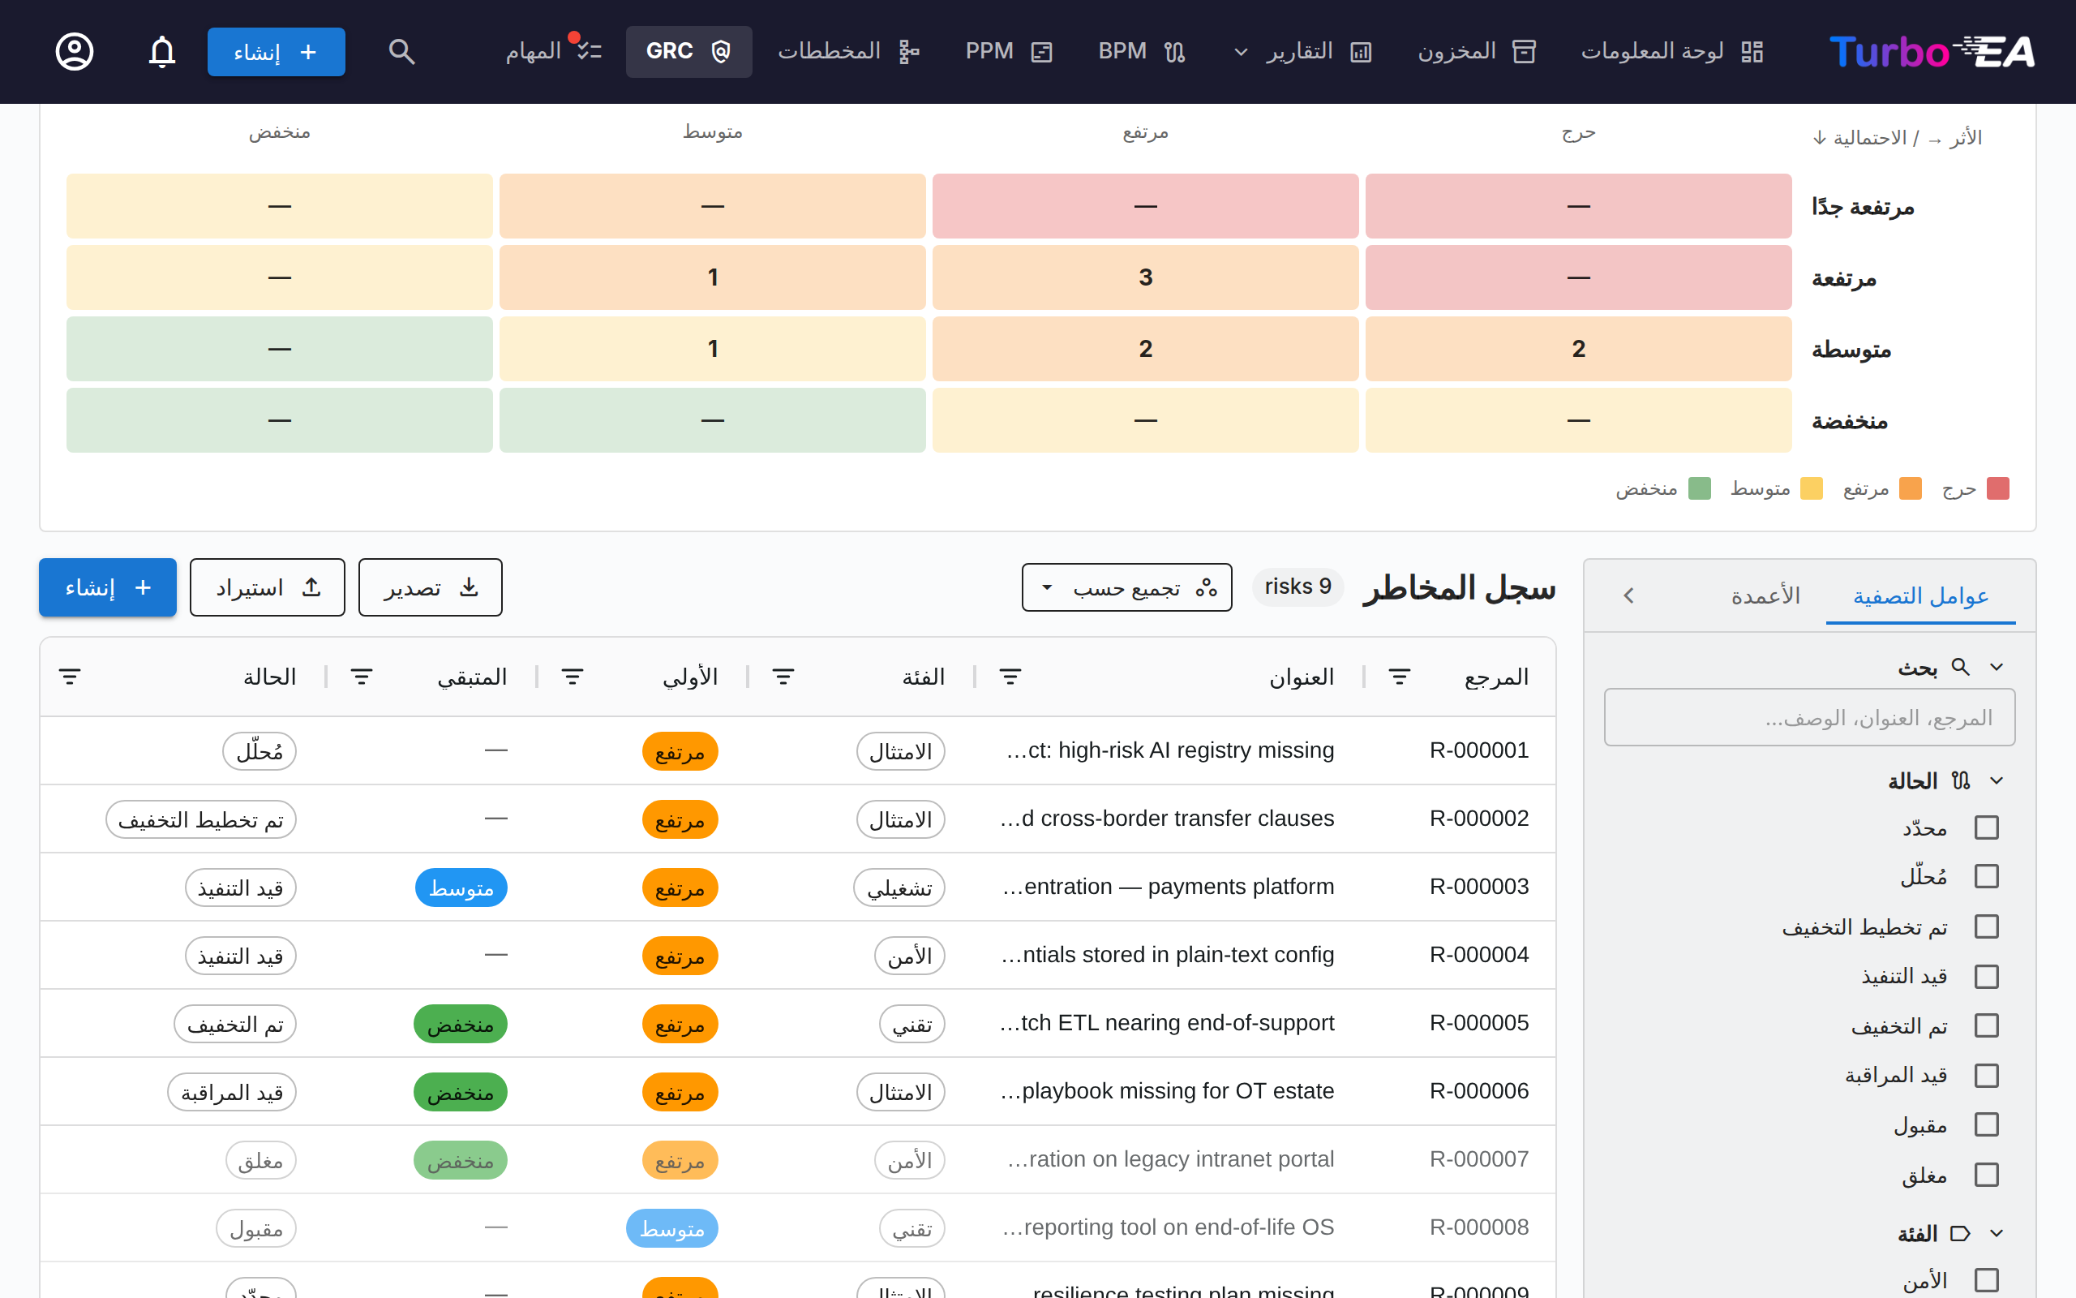2076x1298 pixels.
Task: Click filter icon for الفئة column
Action: click(783, 677)
